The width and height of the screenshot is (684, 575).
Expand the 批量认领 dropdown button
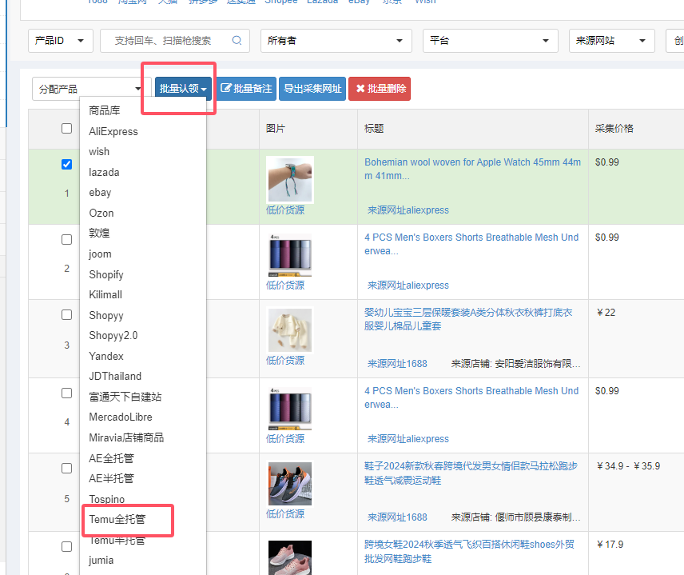click(183, 89)
